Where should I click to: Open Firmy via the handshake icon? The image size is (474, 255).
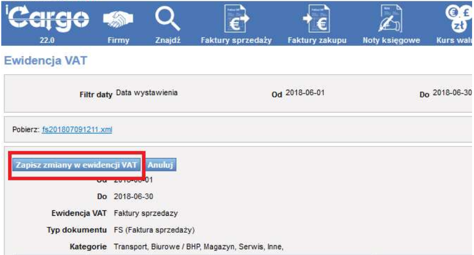[118, 20]
